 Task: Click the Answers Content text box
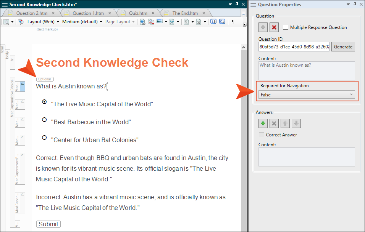[307, 157]
